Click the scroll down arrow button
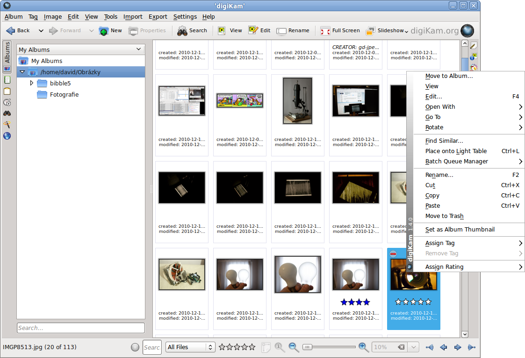 pos(465,334)
